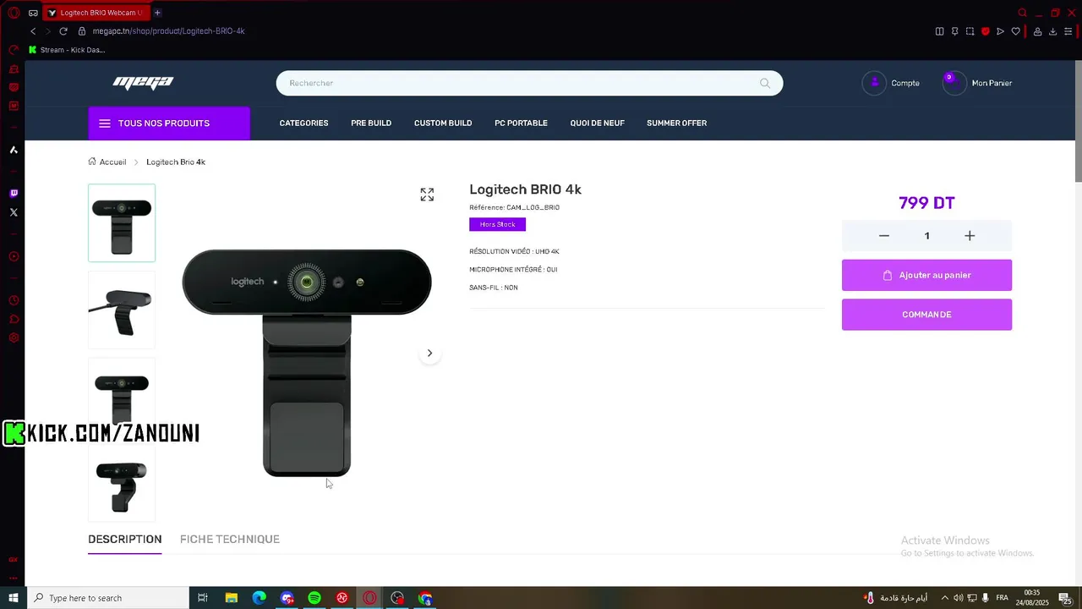Viewport: 1082px width, 609px height.
Task: Open the Windows Start menu
Action: point(14,598)
